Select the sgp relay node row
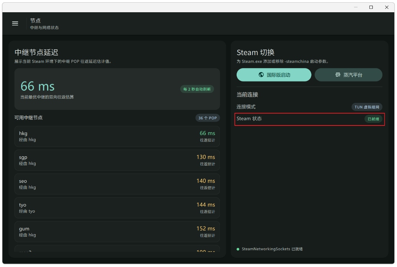Screen dimensions: 397x267 (x=117, y=160)
